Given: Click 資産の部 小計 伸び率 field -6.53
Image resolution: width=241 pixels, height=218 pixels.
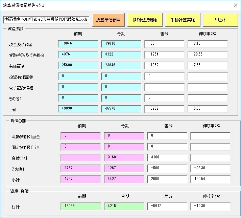Looking at the screenshot, I should pos(208,109).
